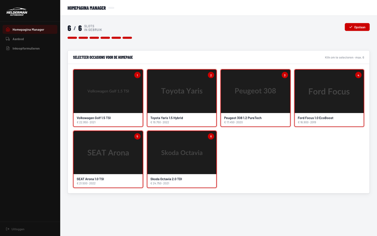Deselect badge 1 on Volkswagen Golf card
Image resolution: width=377 pixels, height=236 pixels.
[x=137, y=75]
